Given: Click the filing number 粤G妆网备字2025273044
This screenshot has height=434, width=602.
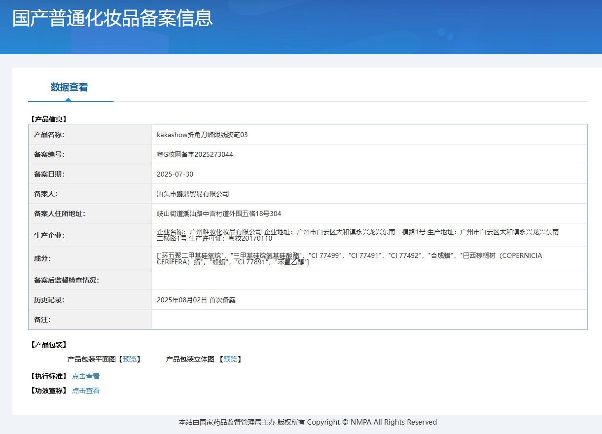Looking at the screenshot, I should [195, 154].
